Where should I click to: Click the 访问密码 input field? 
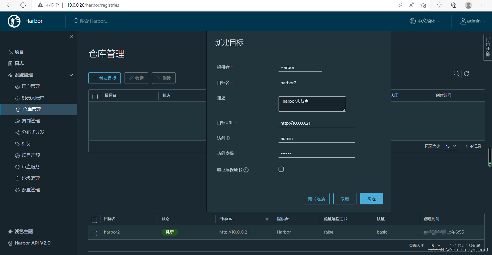point(316,154)
